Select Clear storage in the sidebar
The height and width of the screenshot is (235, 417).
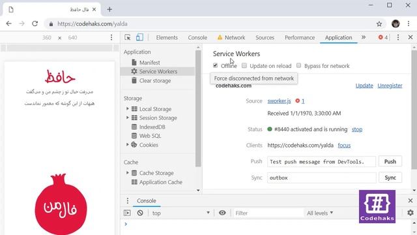[155, 80]
